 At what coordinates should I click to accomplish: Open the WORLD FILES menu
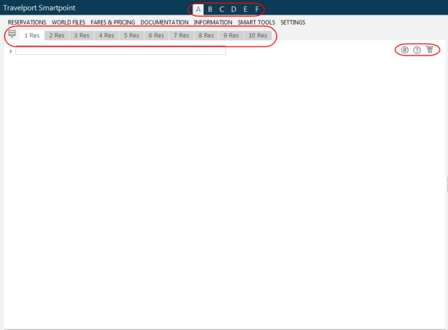point(68,22)
